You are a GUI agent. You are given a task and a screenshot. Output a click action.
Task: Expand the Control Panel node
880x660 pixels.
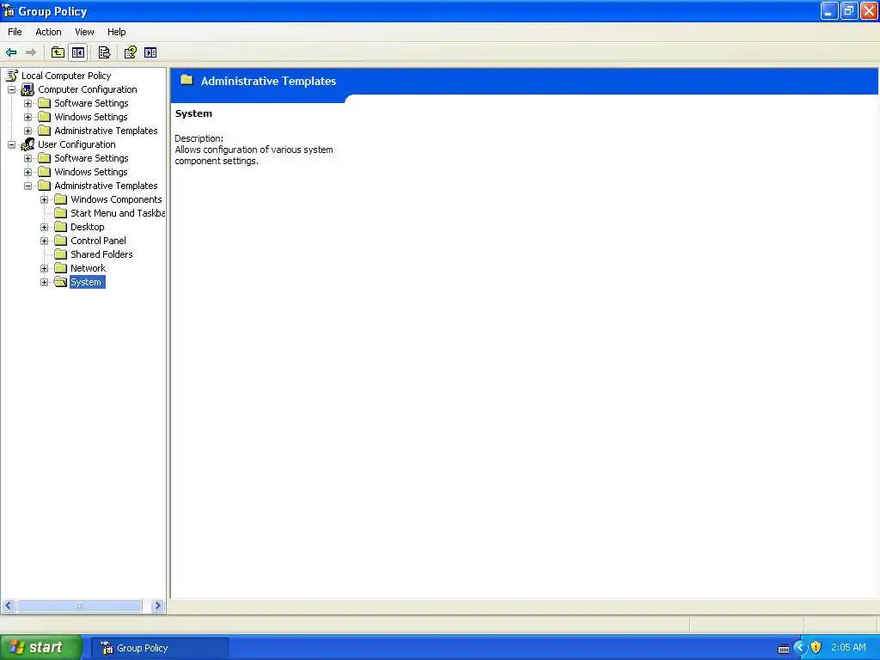click(x=45, y=241)
